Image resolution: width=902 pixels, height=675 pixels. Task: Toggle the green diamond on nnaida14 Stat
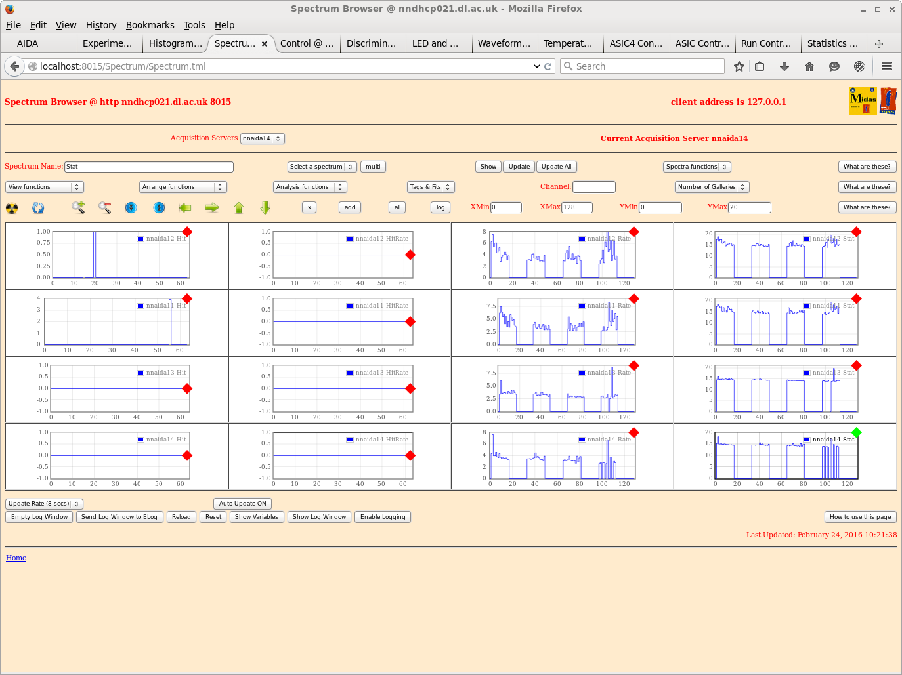point(856,432)
